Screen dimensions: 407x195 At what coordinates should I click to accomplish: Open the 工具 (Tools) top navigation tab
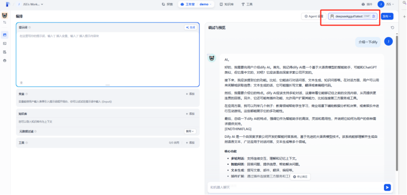(247, 4)
